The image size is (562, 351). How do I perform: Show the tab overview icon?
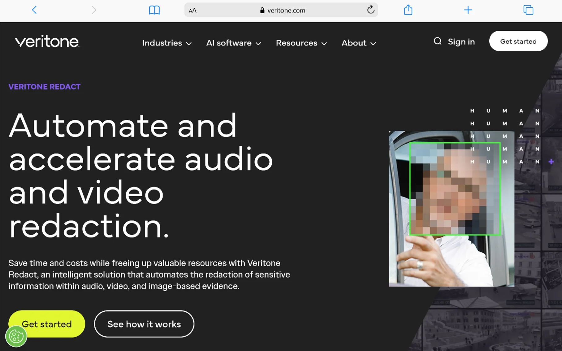528,10
